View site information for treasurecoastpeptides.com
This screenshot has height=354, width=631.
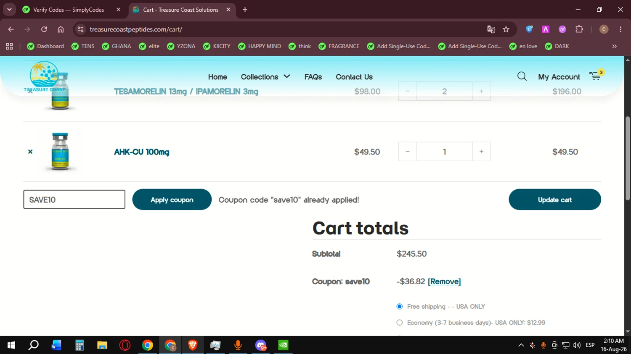(x=81, y=29)
